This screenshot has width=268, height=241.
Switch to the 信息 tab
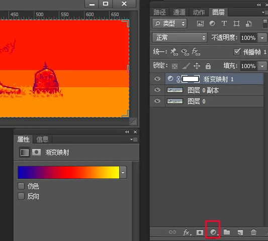tap(42, 139)
